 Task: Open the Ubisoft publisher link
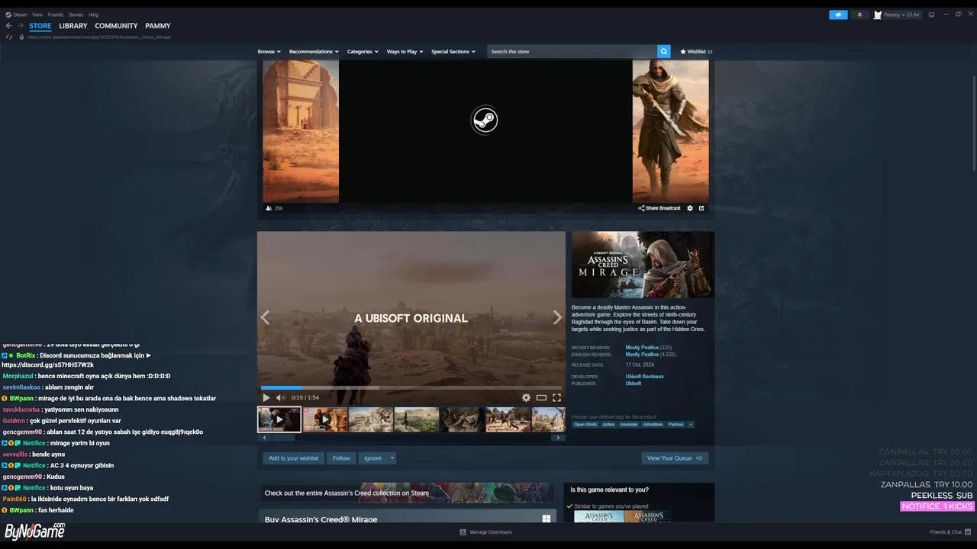pos(634,384)
